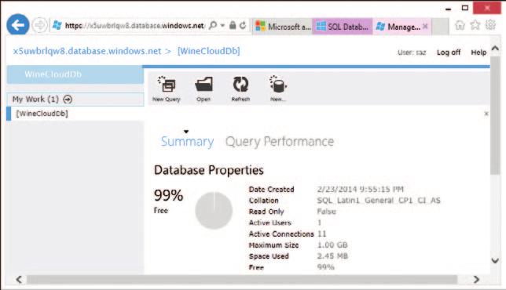Image resolution: width=506 pixels, height=290 pixels.
Task: Close the summary pane with small x
Action: (x=486, y=114)
